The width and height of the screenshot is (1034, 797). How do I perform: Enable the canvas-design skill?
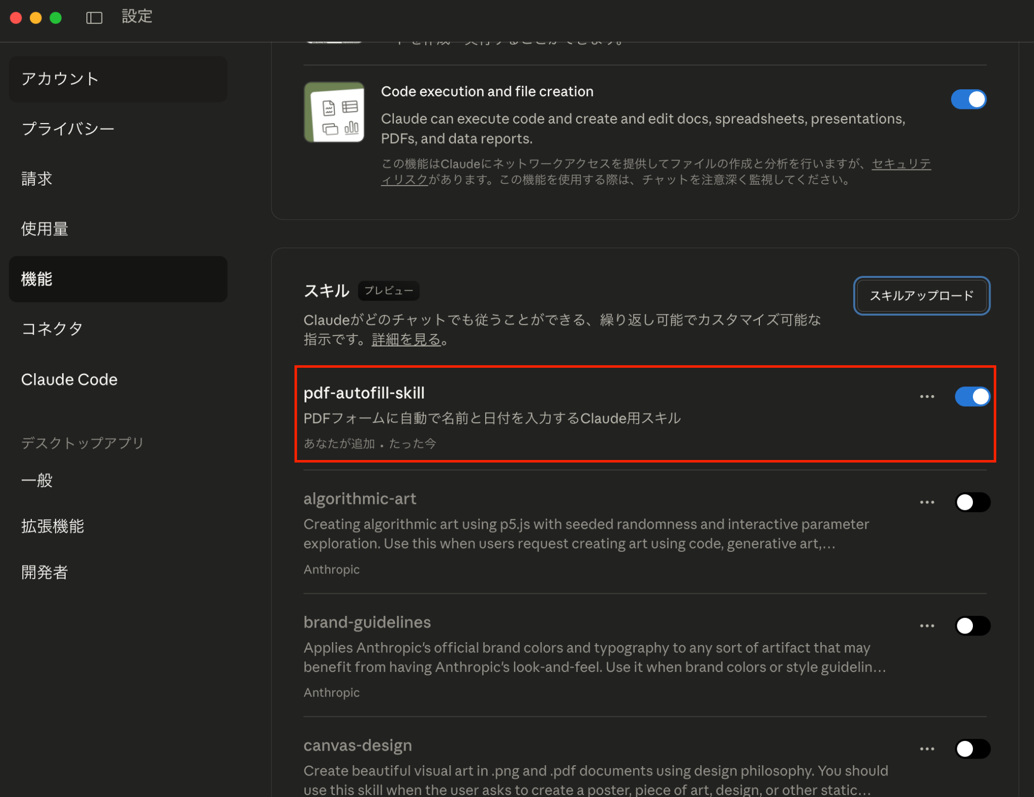point(972,749)
